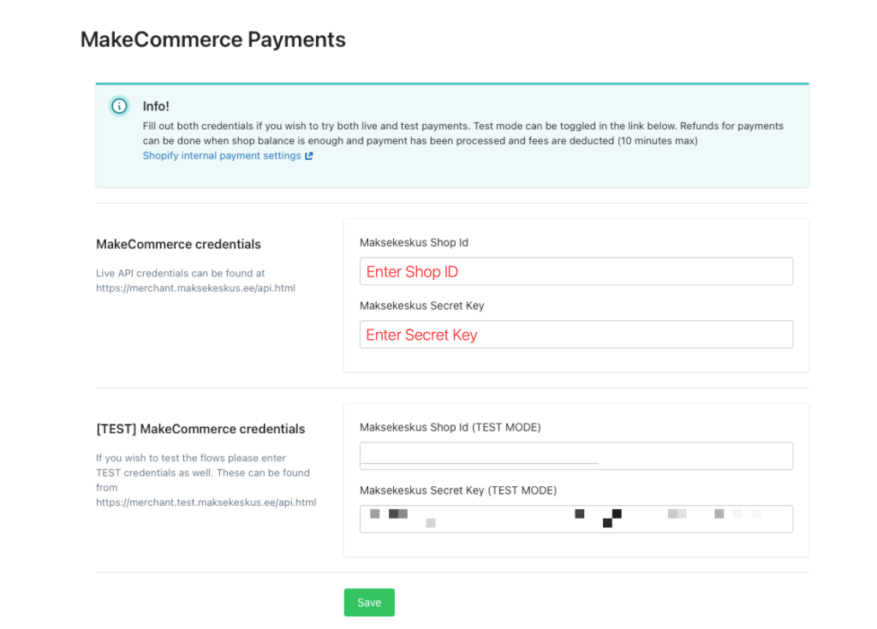Click the external link icon beside Shopify settings

coord(309,156)
